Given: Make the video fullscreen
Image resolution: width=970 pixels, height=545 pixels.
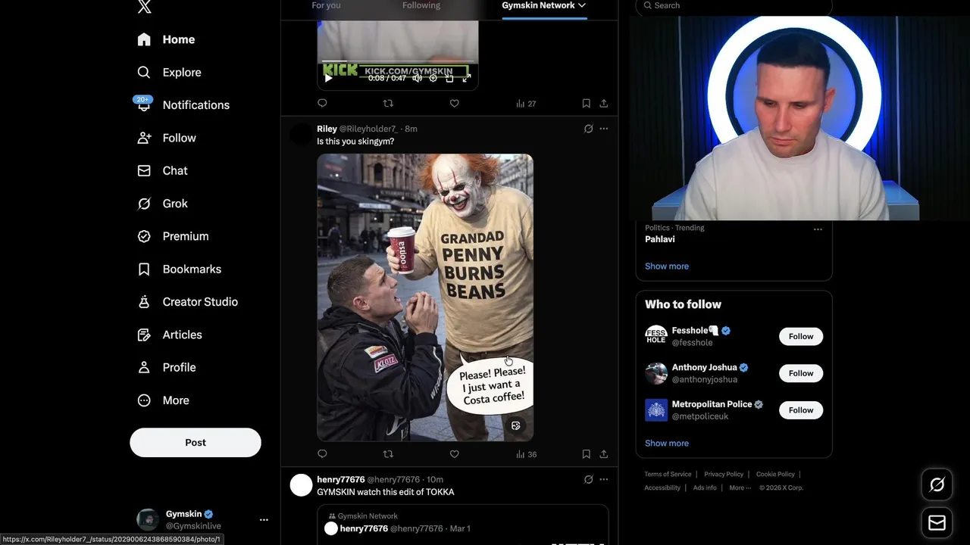Looking at the screenshot, I should tap(466, 78).
